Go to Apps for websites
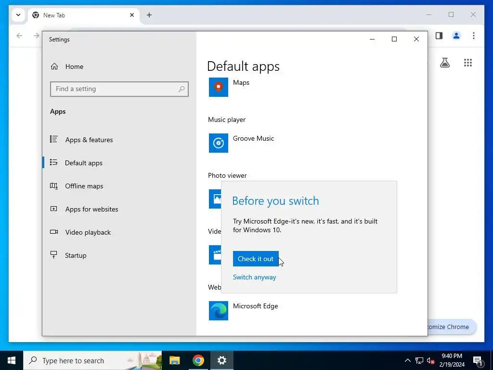Screen dimensions: 493x370 (x=91, y=209)
